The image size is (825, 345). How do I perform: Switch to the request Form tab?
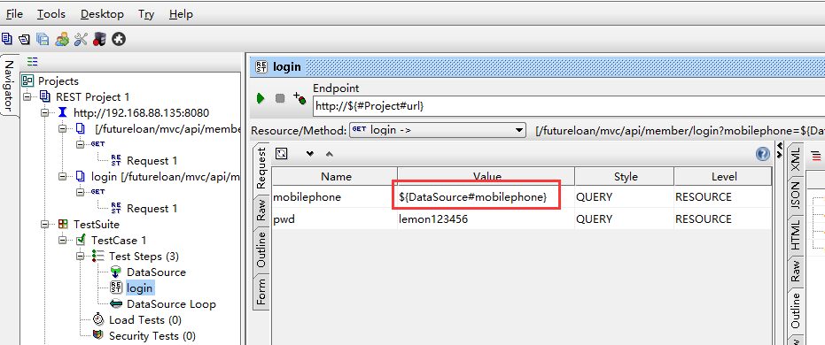tap(261, 292)
